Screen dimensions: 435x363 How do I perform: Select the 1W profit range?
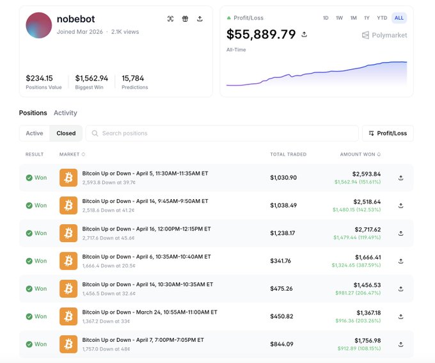pyautogui.click(x=339, y=18)
